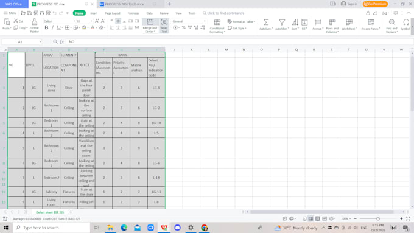Viewport: 414px width, 233px height.
Task: Toggle middle vertical alignment
Action: coord(118,21)
